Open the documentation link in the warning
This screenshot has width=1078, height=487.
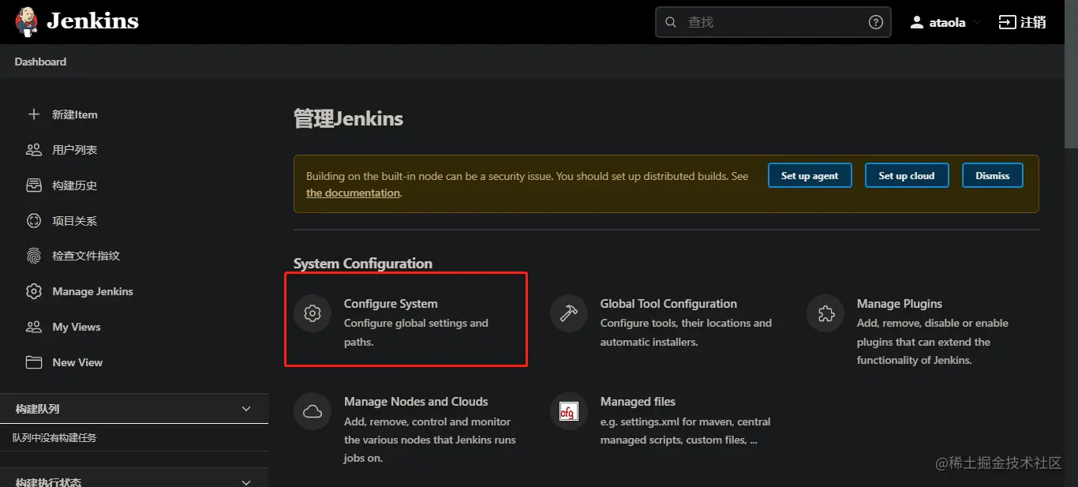point(353,193)
